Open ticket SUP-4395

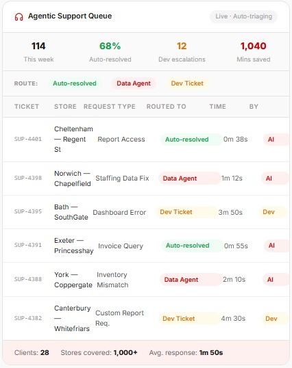28,211
